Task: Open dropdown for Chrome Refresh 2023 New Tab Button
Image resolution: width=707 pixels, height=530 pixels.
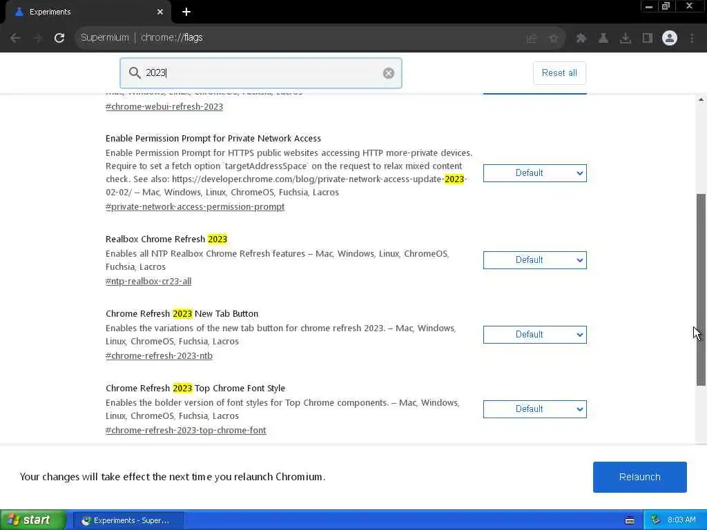Action: coord(535,335)
